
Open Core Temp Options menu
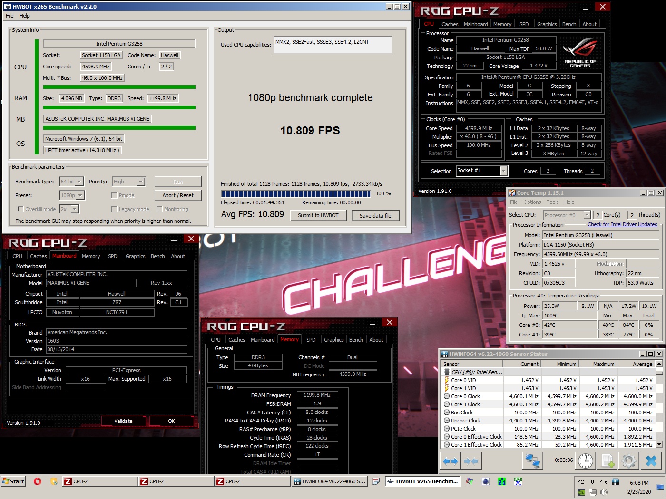(x=532, y=202)
